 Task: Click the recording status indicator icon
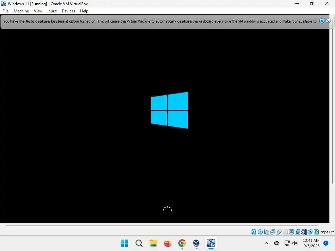(x=297, y=232)
